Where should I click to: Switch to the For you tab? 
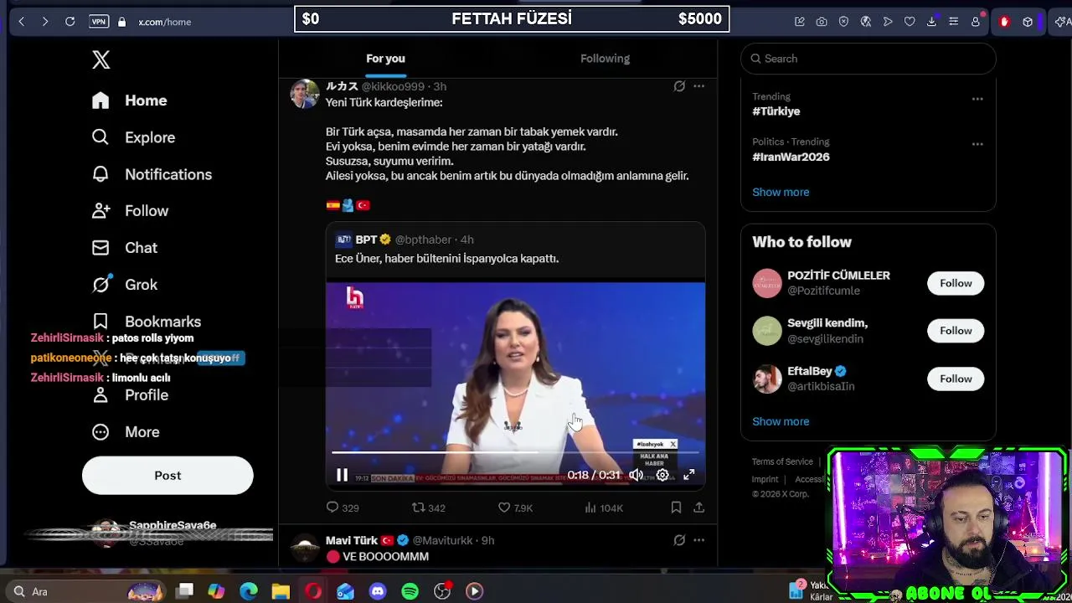385,59
